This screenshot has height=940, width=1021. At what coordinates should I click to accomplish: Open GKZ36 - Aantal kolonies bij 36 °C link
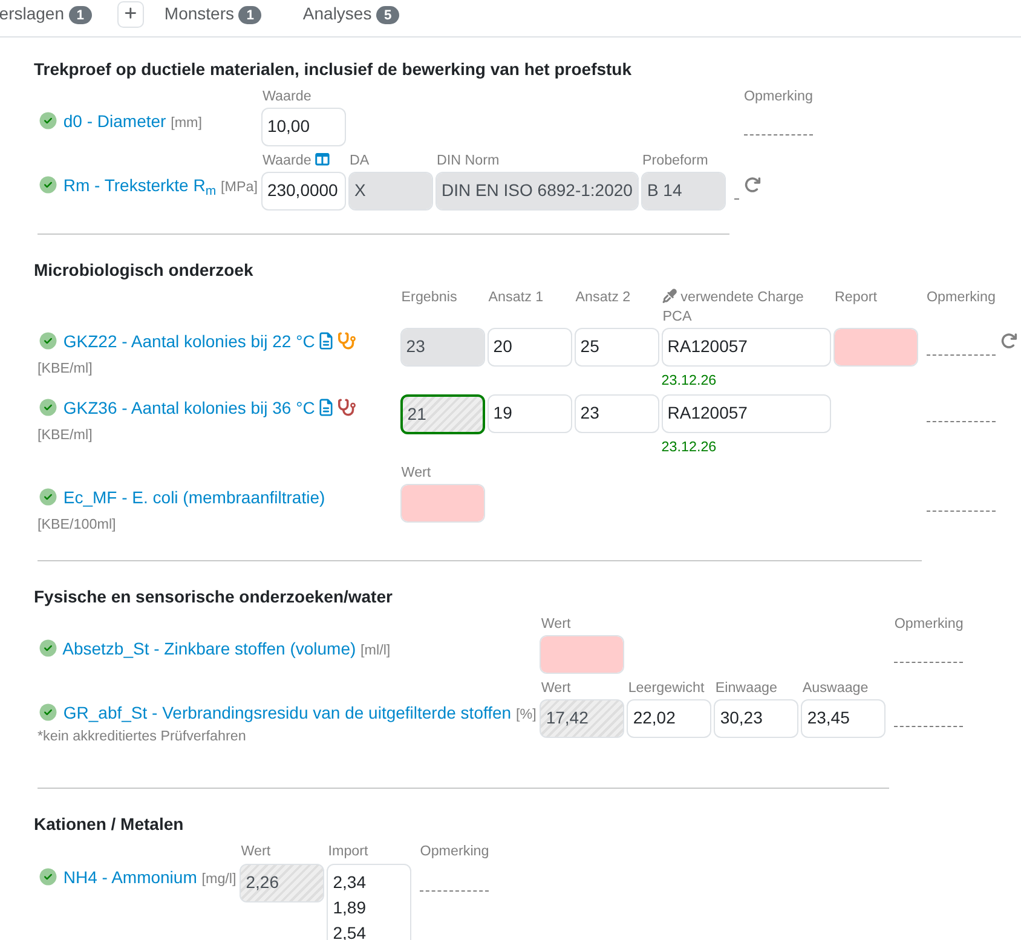tap(189, 408)
